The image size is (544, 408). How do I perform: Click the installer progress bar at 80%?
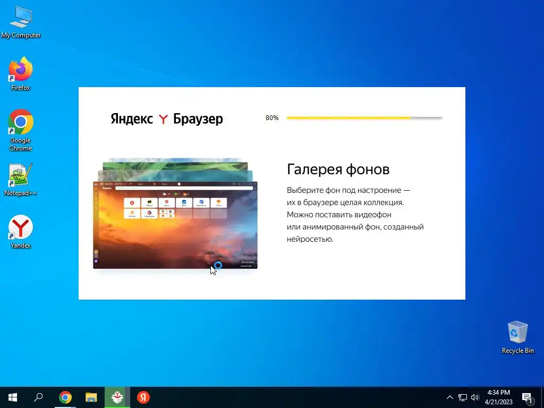coord(364,118)
